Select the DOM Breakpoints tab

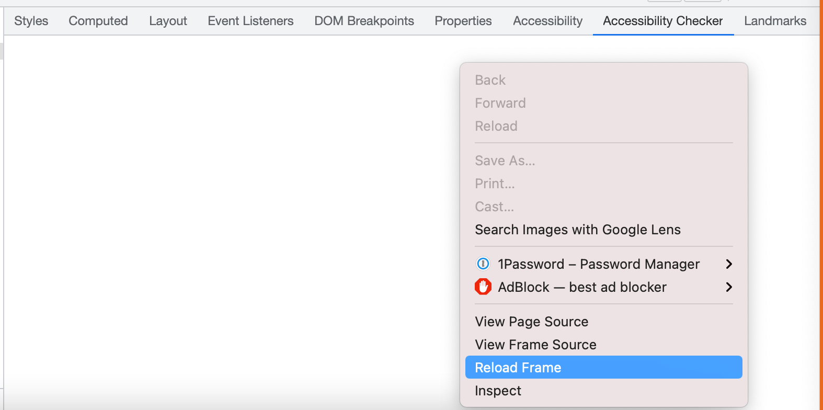[364, 21]
